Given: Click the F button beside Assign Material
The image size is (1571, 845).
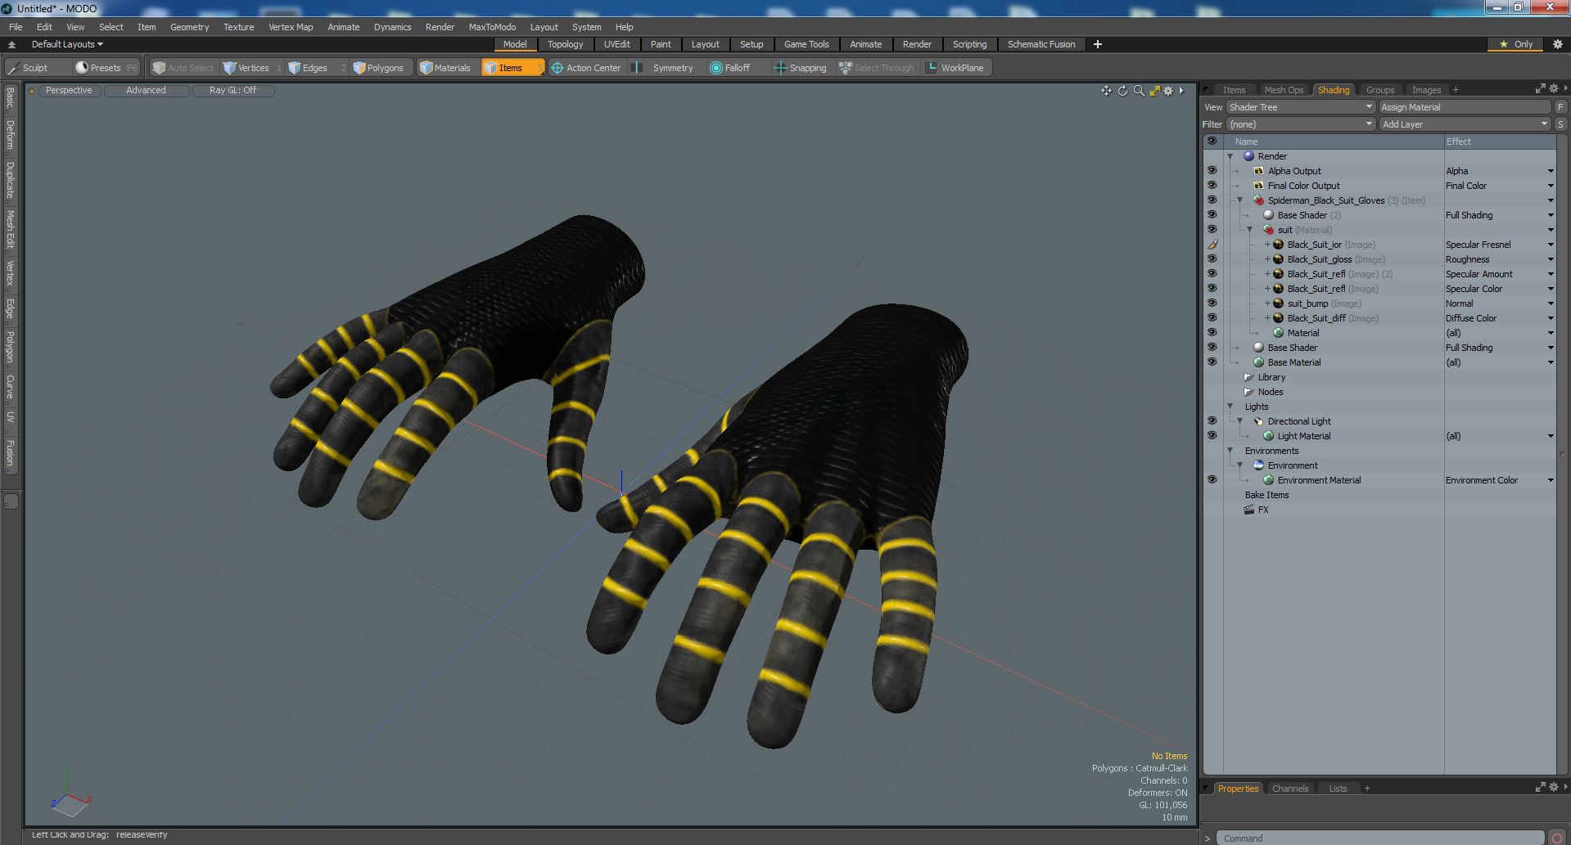Looking at the screenshot, I should click(1560, 107).
